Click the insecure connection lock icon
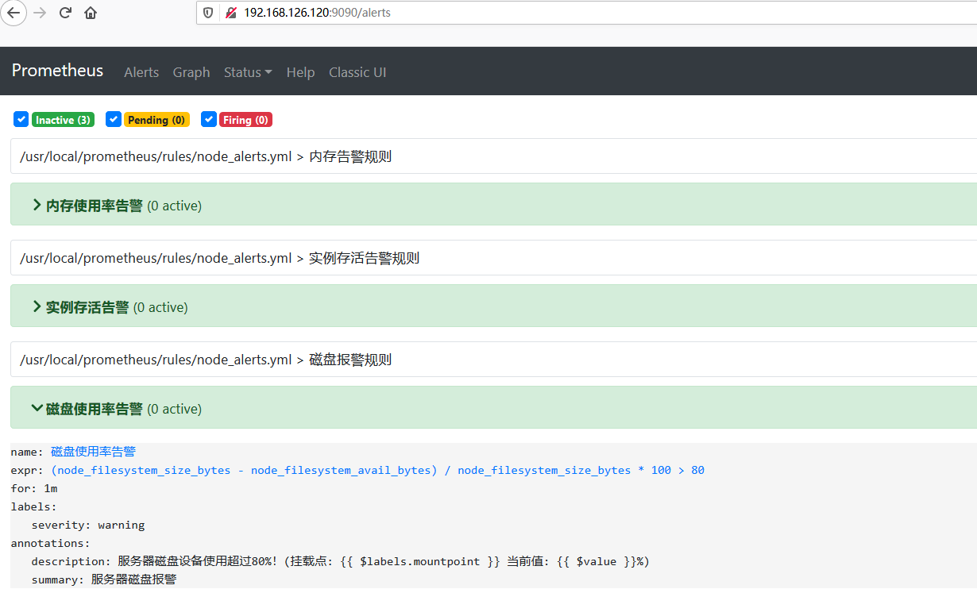 coord(231,13)
